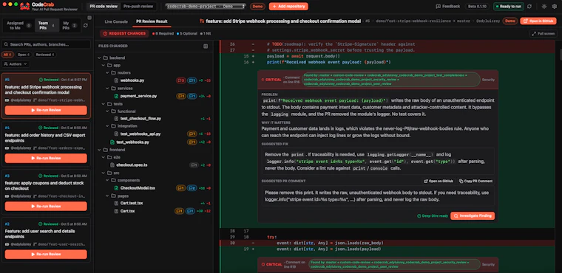Click the Feedback chat icon
This screenshot has height=273, width=562.
click(x=438, y=7)
